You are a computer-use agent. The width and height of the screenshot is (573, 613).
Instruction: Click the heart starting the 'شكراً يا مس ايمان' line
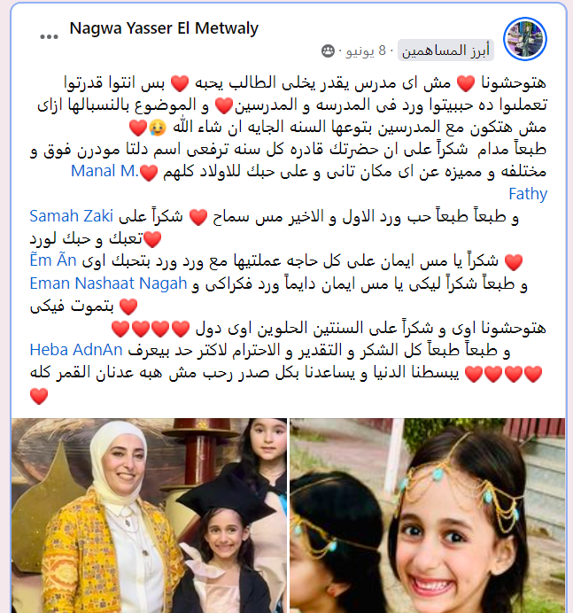click(x=514, y=262)
